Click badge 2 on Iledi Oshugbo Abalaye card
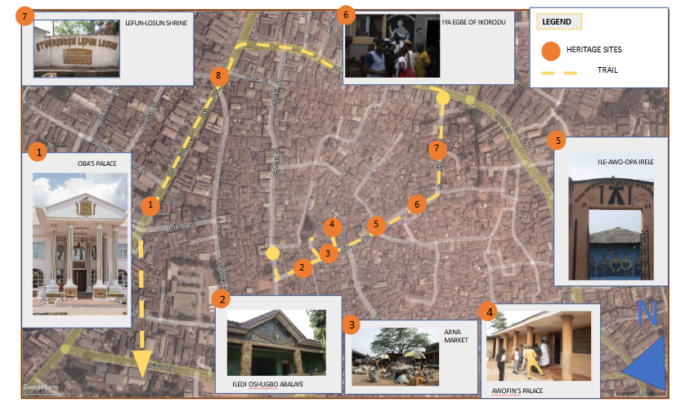The image size is (681, 407). tap(222, 299)
